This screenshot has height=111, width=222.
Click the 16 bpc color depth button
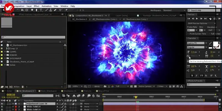[x=17, y=87]
